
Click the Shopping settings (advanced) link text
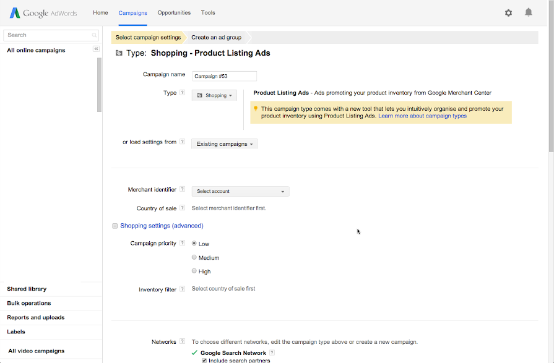[x=162, y=226]
